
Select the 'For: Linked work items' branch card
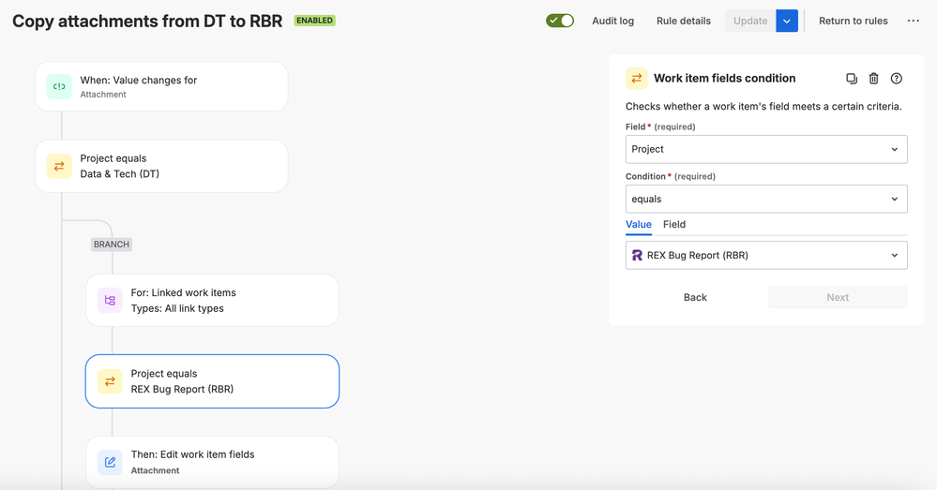point(212,300)
